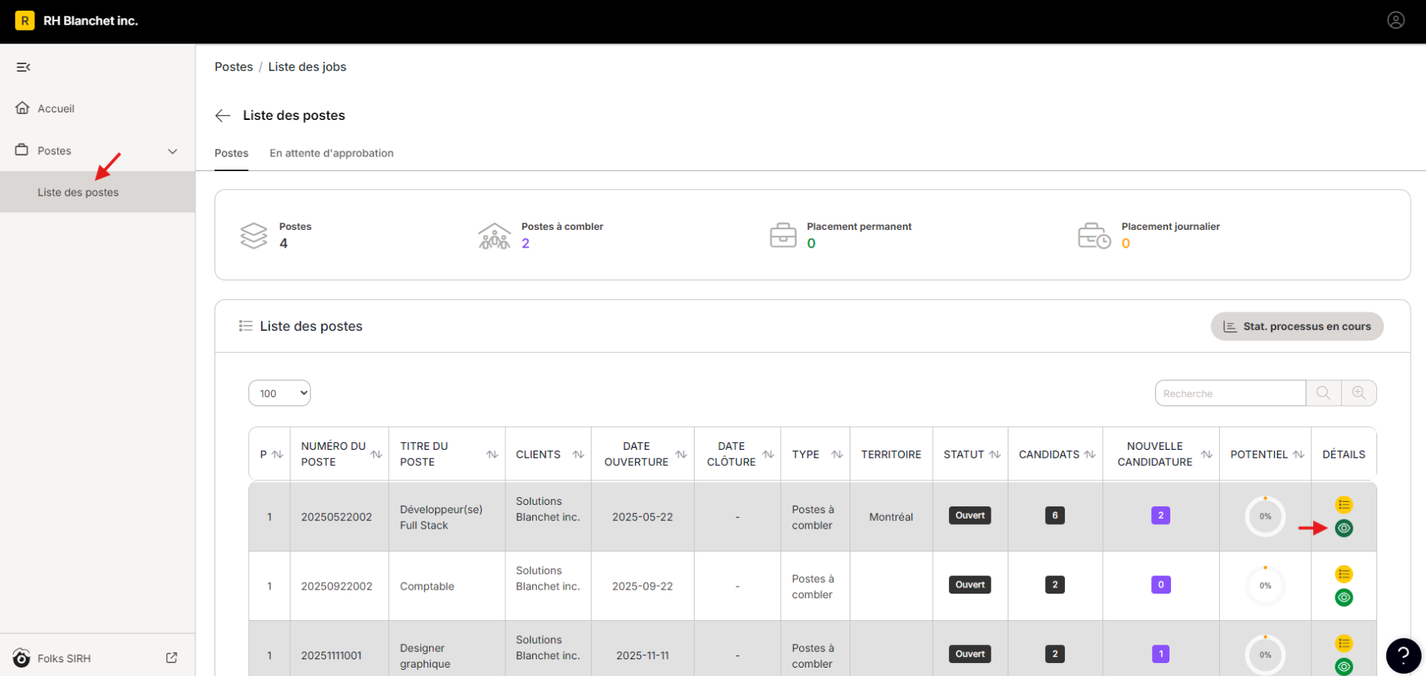Click potential progress ring for Comptable
The height and width of the screenshot is (676, 1426).
1265,586
